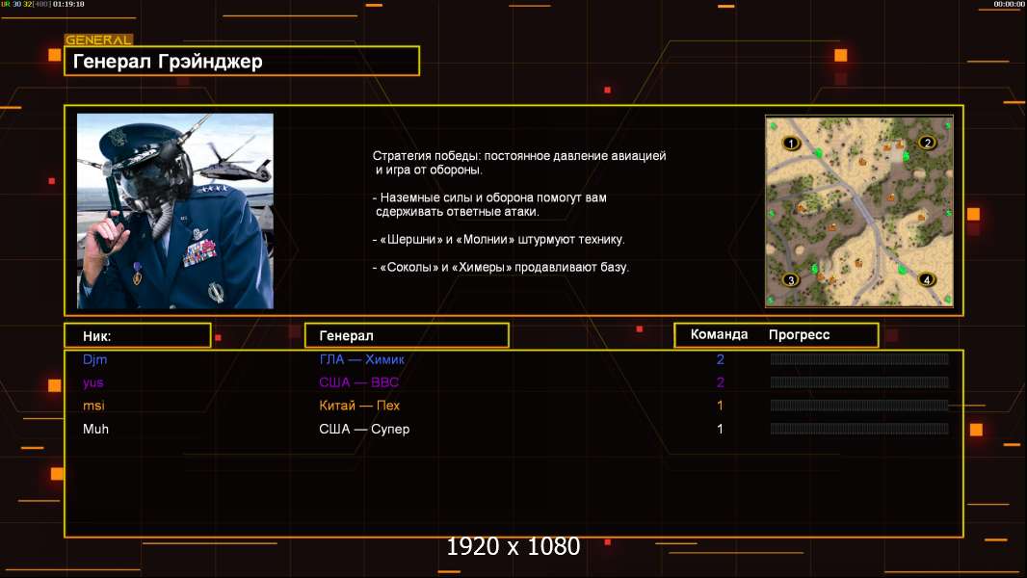Click the General Granger portrait image

click(175, 211)
